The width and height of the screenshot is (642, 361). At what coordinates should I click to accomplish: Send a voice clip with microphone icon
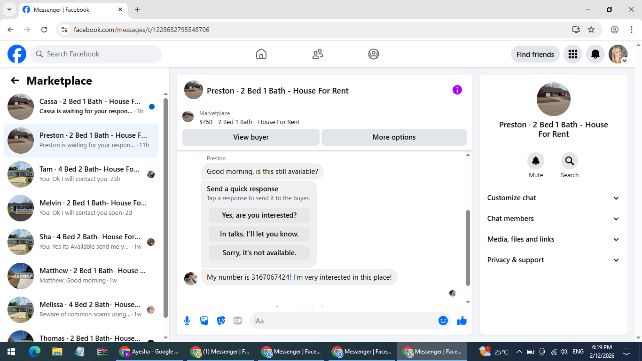(x=187, y=321)
